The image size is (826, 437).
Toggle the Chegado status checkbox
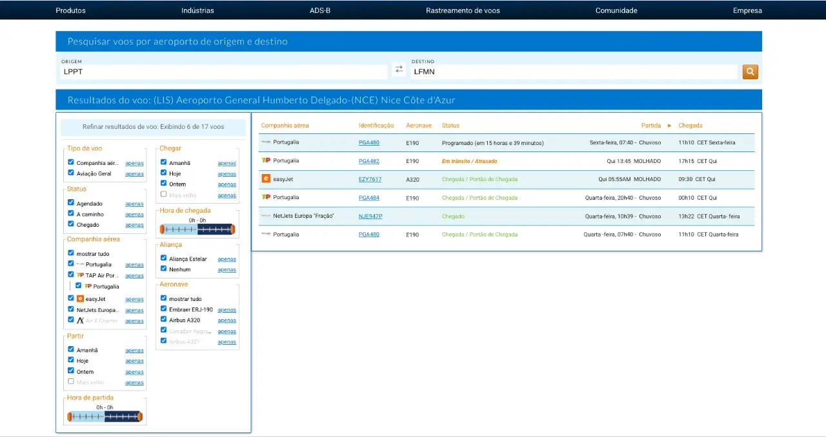click(x=71, y=224)
